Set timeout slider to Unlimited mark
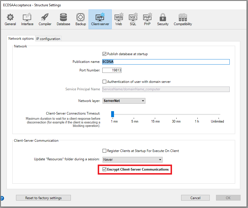This screenshot has height=208, width=248. [219, 114]
